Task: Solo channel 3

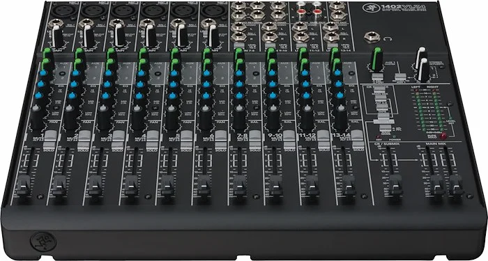Action: tap(117, 146)
